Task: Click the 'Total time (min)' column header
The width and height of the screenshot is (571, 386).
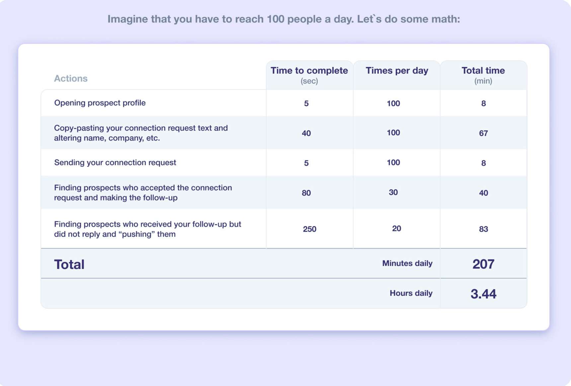Action: coord(483,75)
